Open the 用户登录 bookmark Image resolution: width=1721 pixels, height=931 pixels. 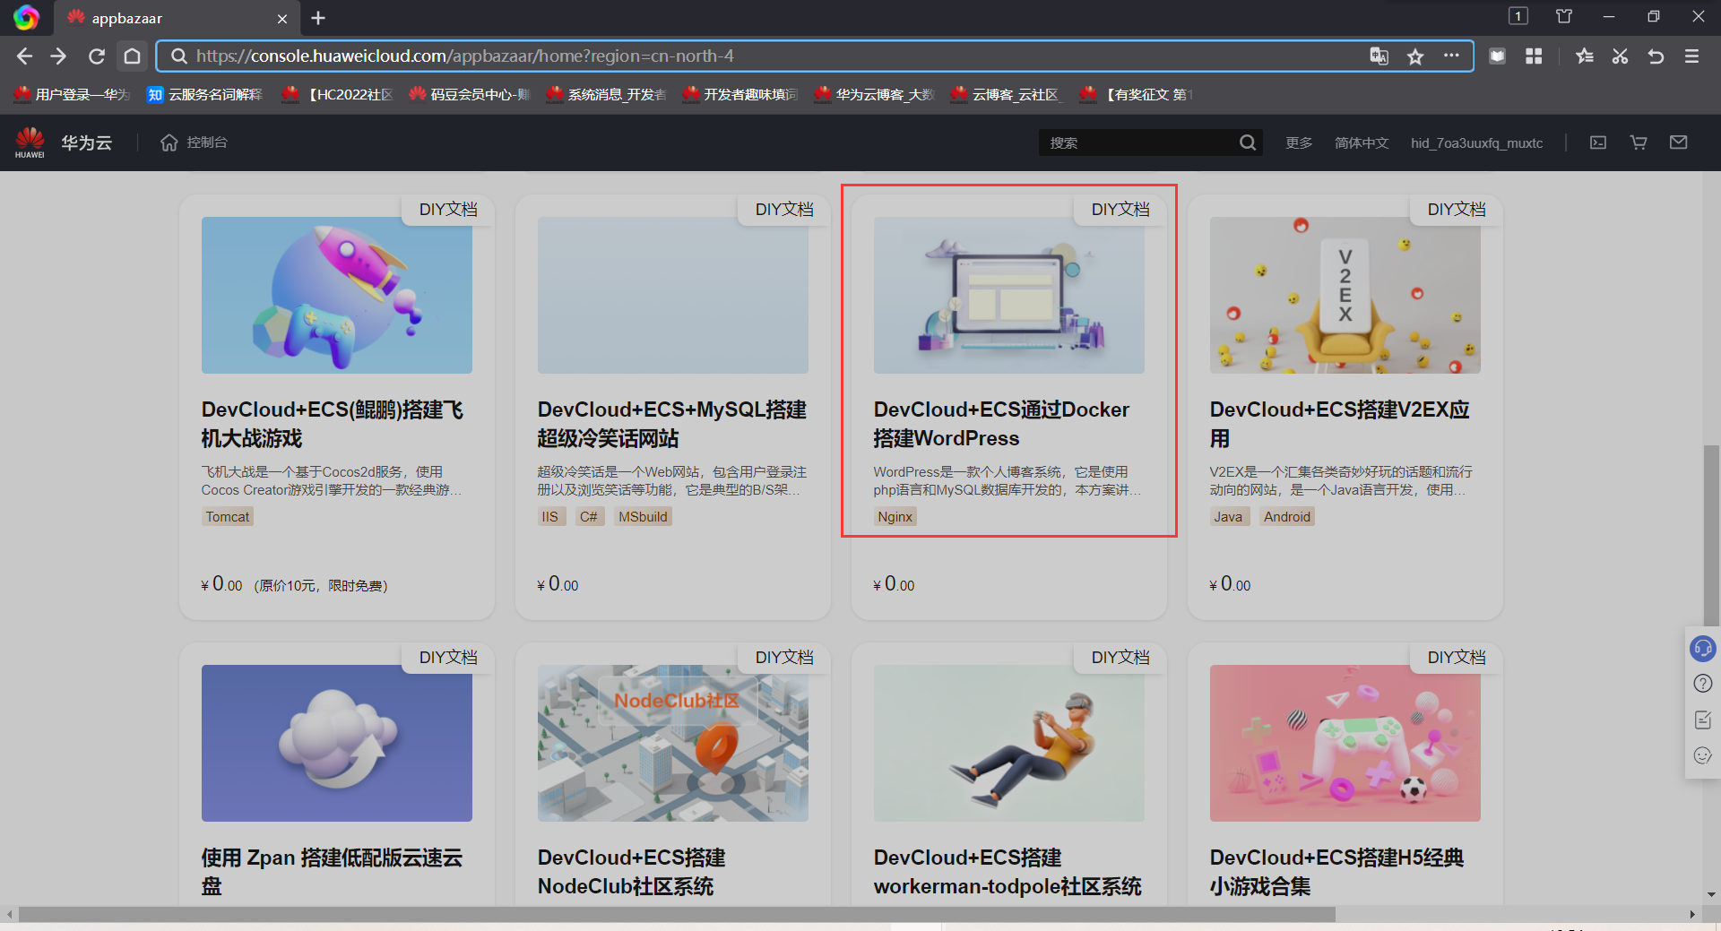(72, 94)
